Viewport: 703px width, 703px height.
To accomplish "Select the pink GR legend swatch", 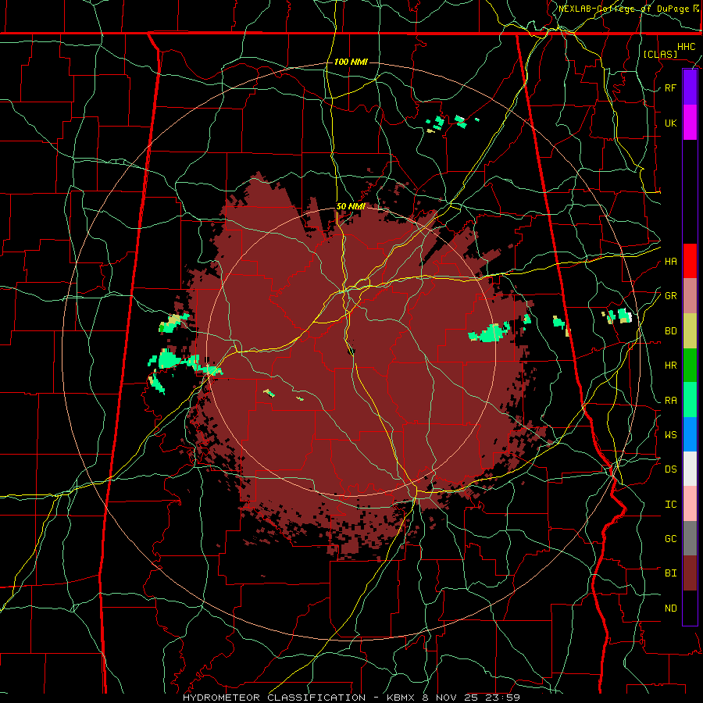I will (690, 295).
